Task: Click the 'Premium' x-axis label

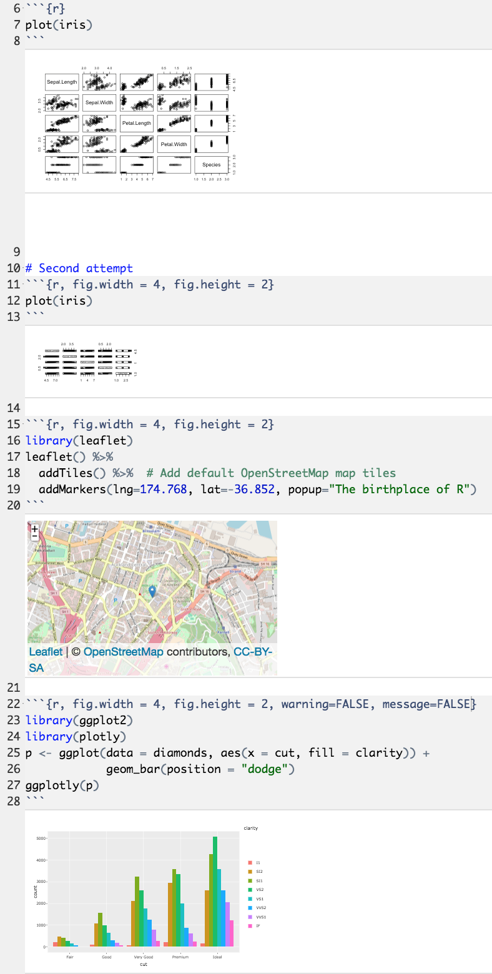Action: (x=180, y=956)
